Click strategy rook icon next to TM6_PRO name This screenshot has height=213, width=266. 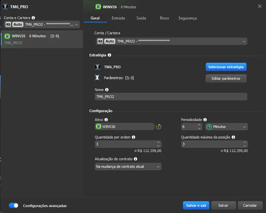coord(97,67)
